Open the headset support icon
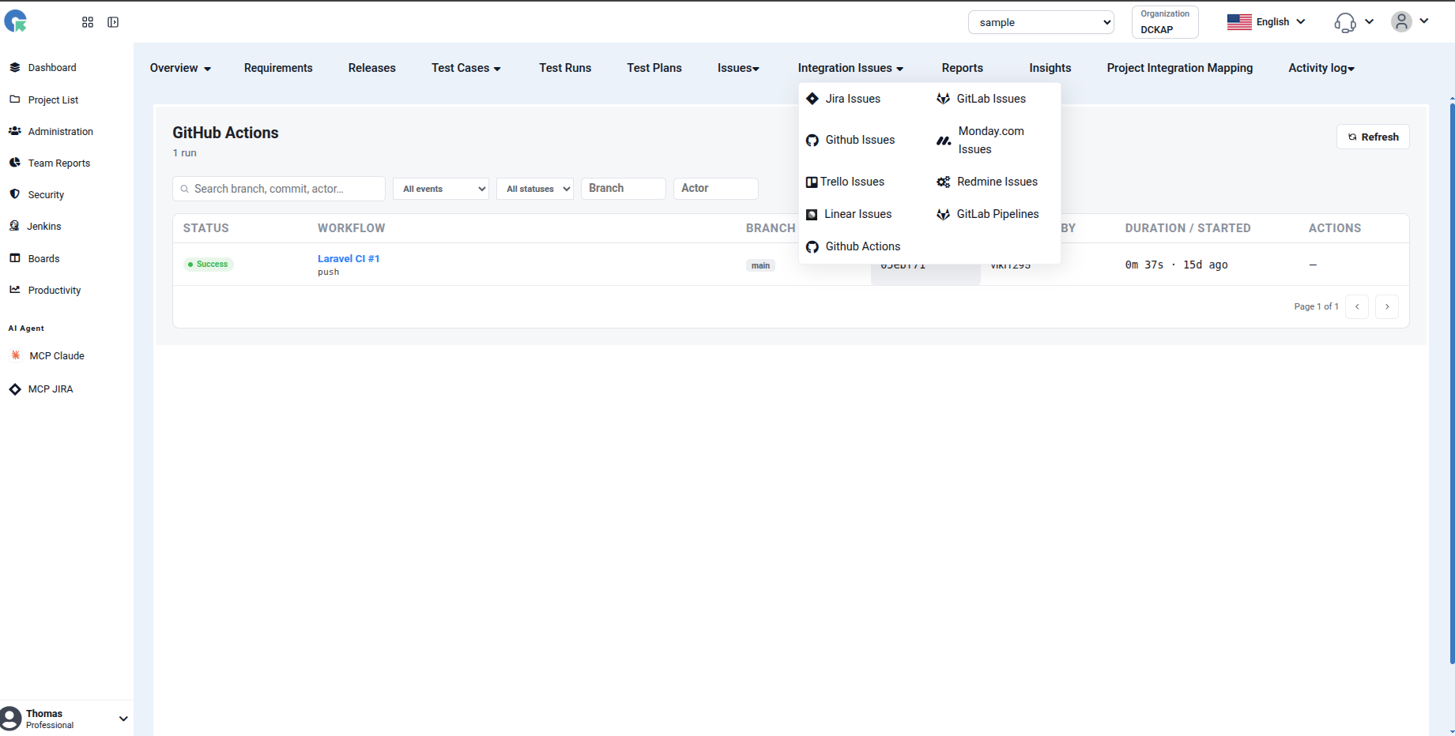 (x=1345, y=22)
